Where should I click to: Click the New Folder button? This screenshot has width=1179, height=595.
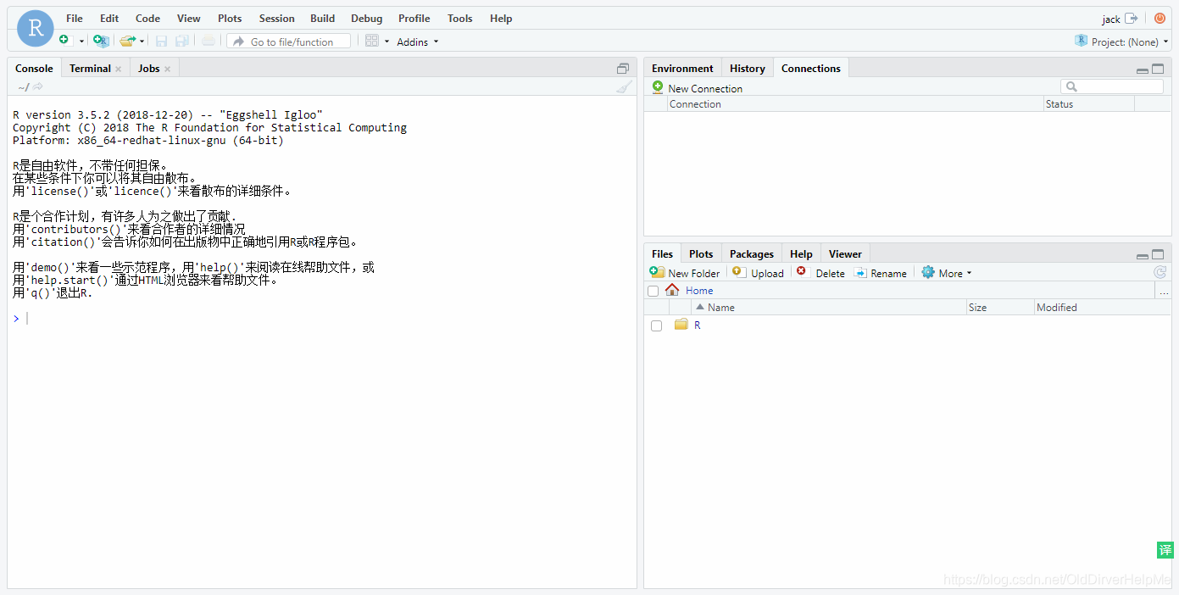click(x=685, y=273)
